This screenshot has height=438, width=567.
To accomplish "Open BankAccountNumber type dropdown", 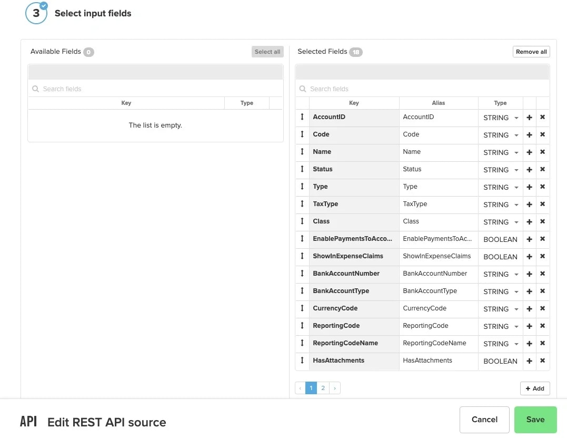I will [501, 274].
